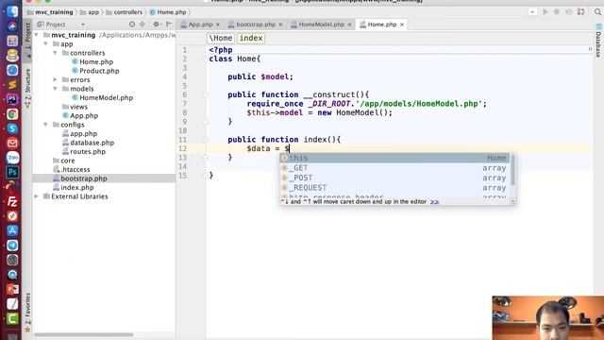Choose _REQUEST completion suggestion

[x=395, y=188]
